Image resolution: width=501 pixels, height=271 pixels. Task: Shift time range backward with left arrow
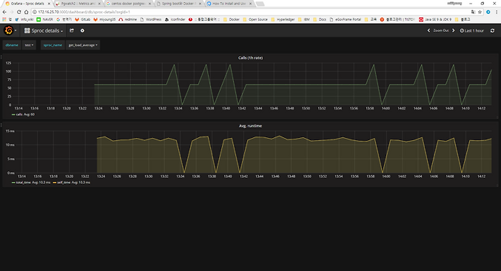point(429,31)
